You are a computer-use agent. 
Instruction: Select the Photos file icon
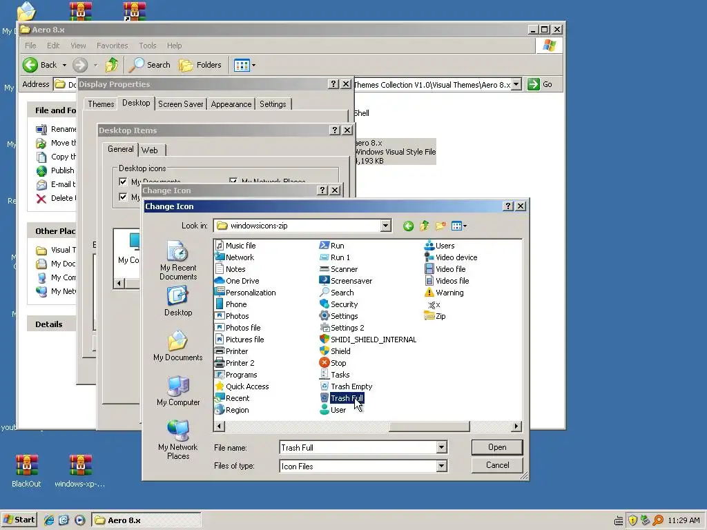pyautogui.click(x=238, y=328)
